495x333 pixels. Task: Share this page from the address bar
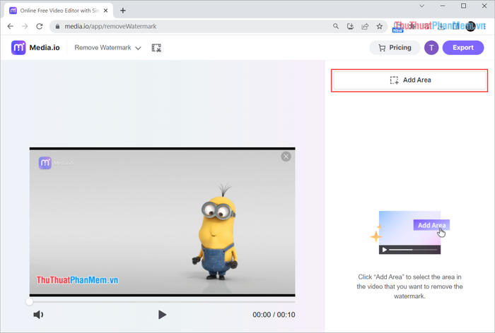coord(365,27)
